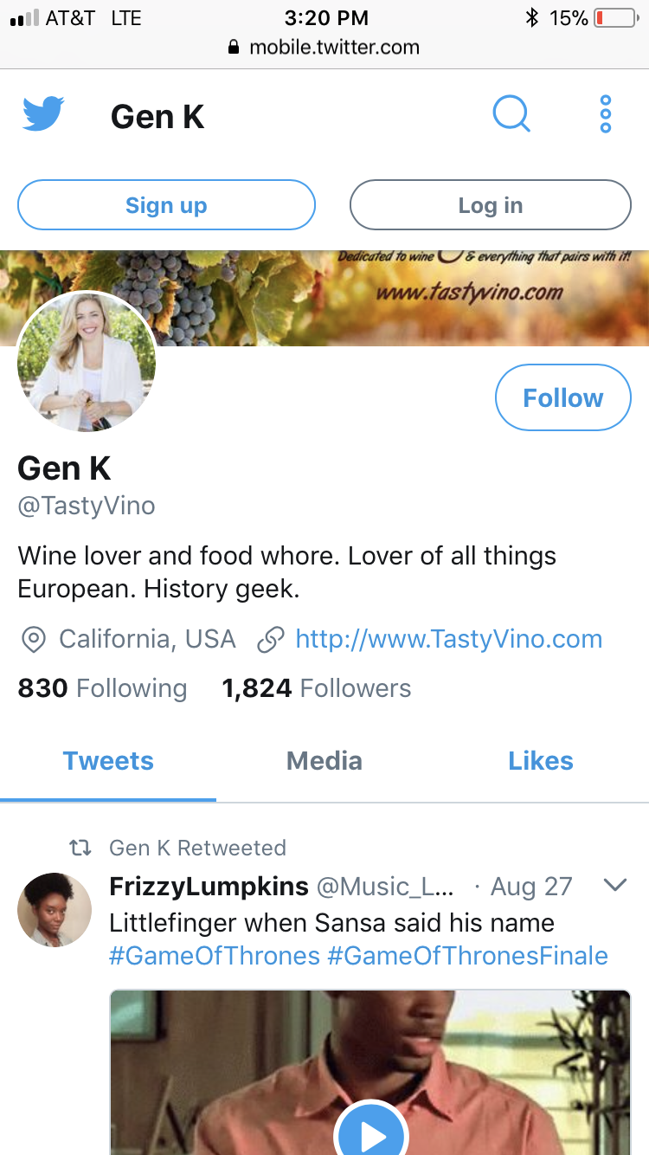The height and width of the screenshot is (1155, 649).
Task: Click the Log in button
Action: (x=491, y=205)
